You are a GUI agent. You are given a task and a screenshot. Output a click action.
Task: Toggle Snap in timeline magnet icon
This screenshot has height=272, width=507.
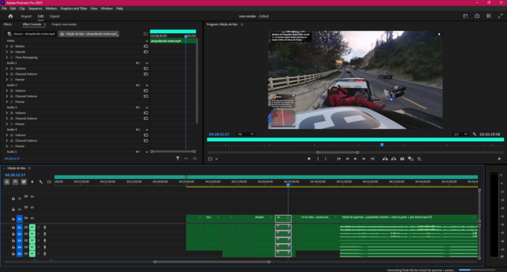[15, 182]
